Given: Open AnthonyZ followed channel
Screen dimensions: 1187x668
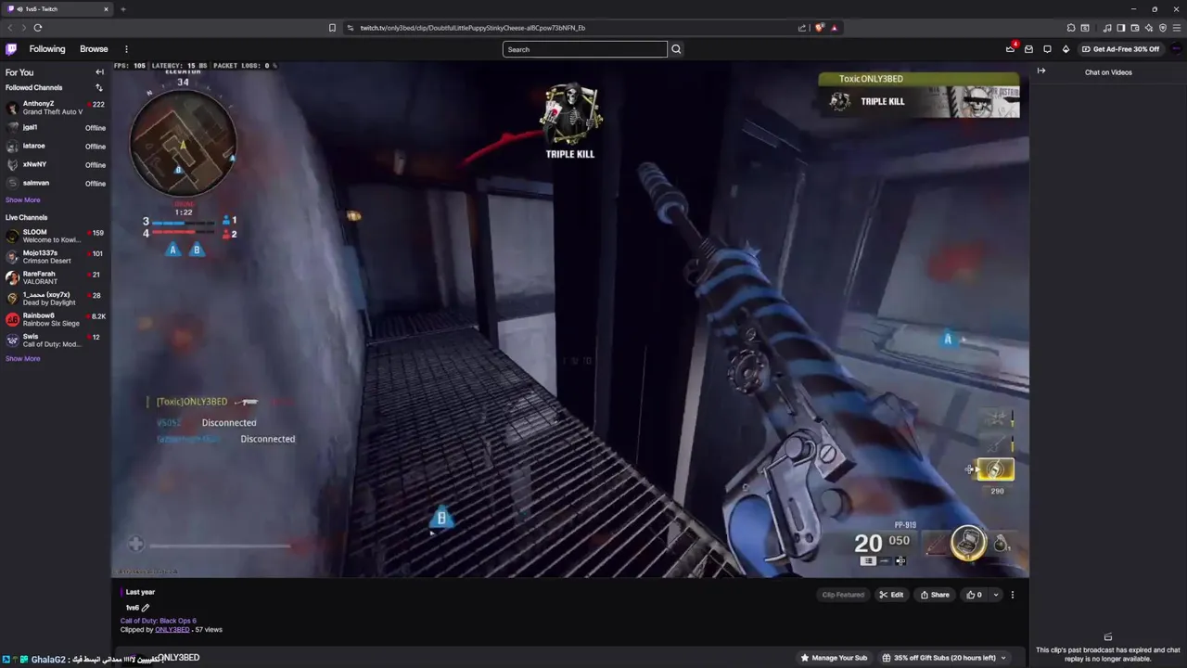Looking at the screenshot, I should pyautogui.click(x=54, y=108).
